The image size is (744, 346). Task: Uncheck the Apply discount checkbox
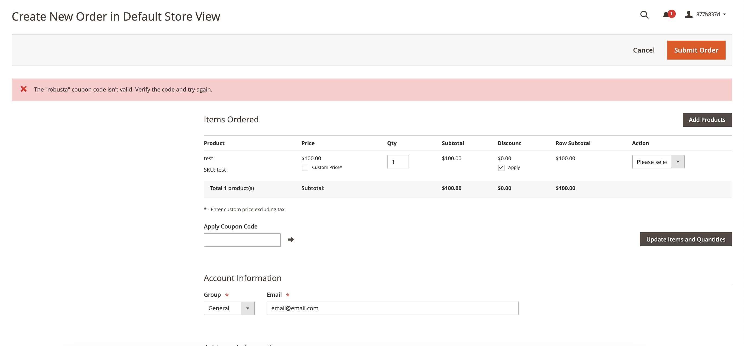[x=501, y=167]
